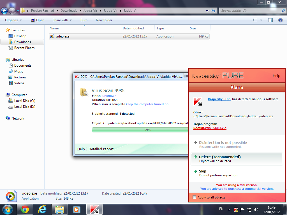Image resolution: width=287 pixels, height=215 pixels.
Task: Click the change view icon
Action: click(255, 20)
